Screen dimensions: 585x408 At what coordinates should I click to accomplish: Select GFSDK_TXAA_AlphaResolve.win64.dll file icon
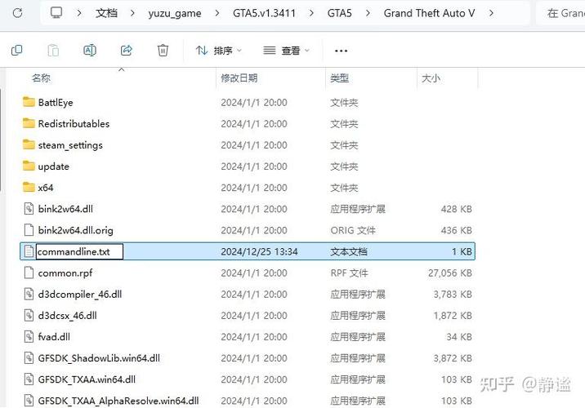click(29, 401)
